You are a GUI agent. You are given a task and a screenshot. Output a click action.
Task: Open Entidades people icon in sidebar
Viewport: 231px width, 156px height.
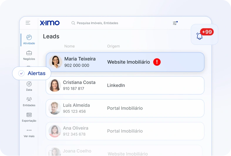click(29, 99)
